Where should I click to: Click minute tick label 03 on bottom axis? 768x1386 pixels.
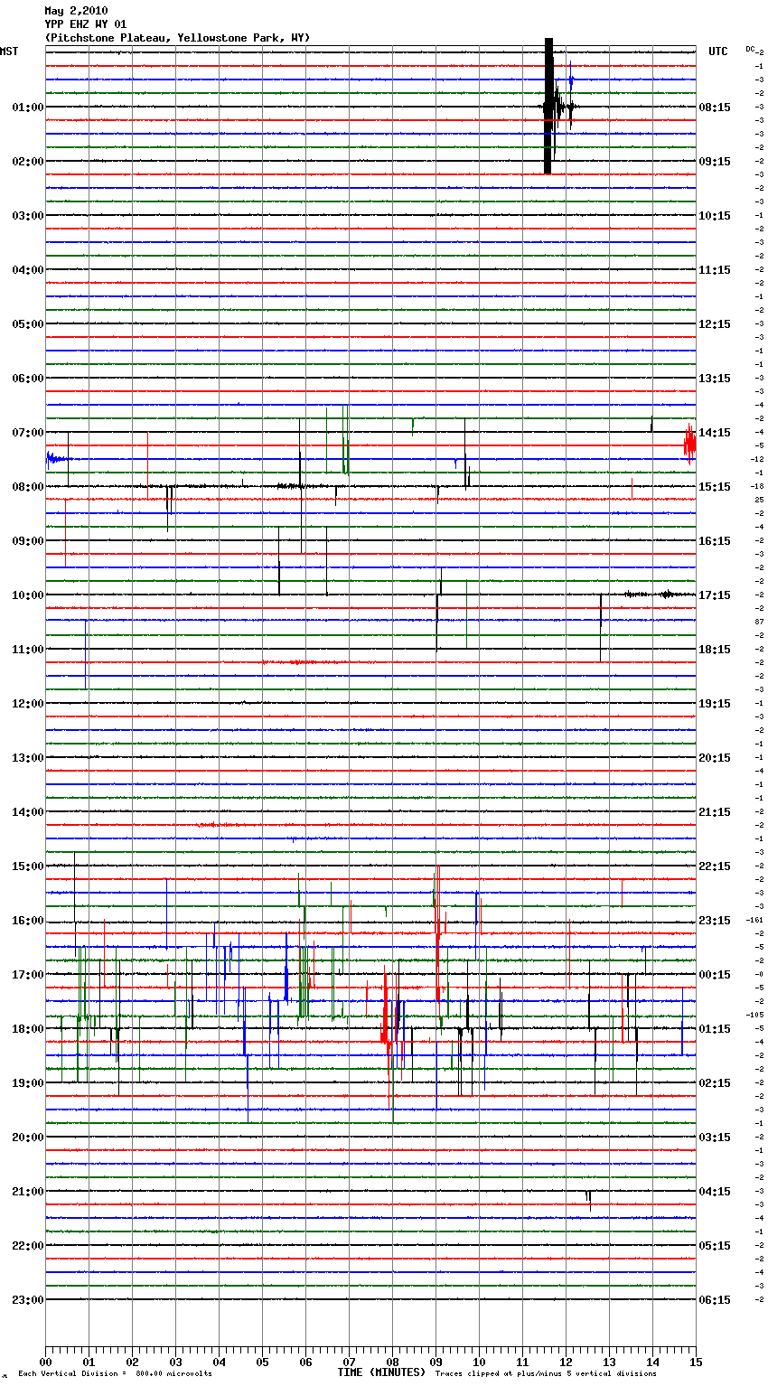175,1363
